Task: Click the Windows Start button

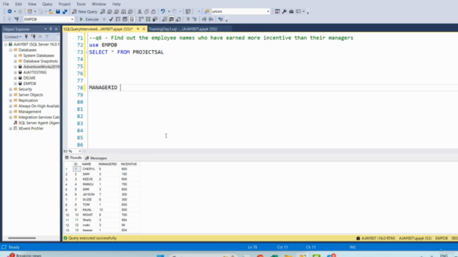Action: 160,256
